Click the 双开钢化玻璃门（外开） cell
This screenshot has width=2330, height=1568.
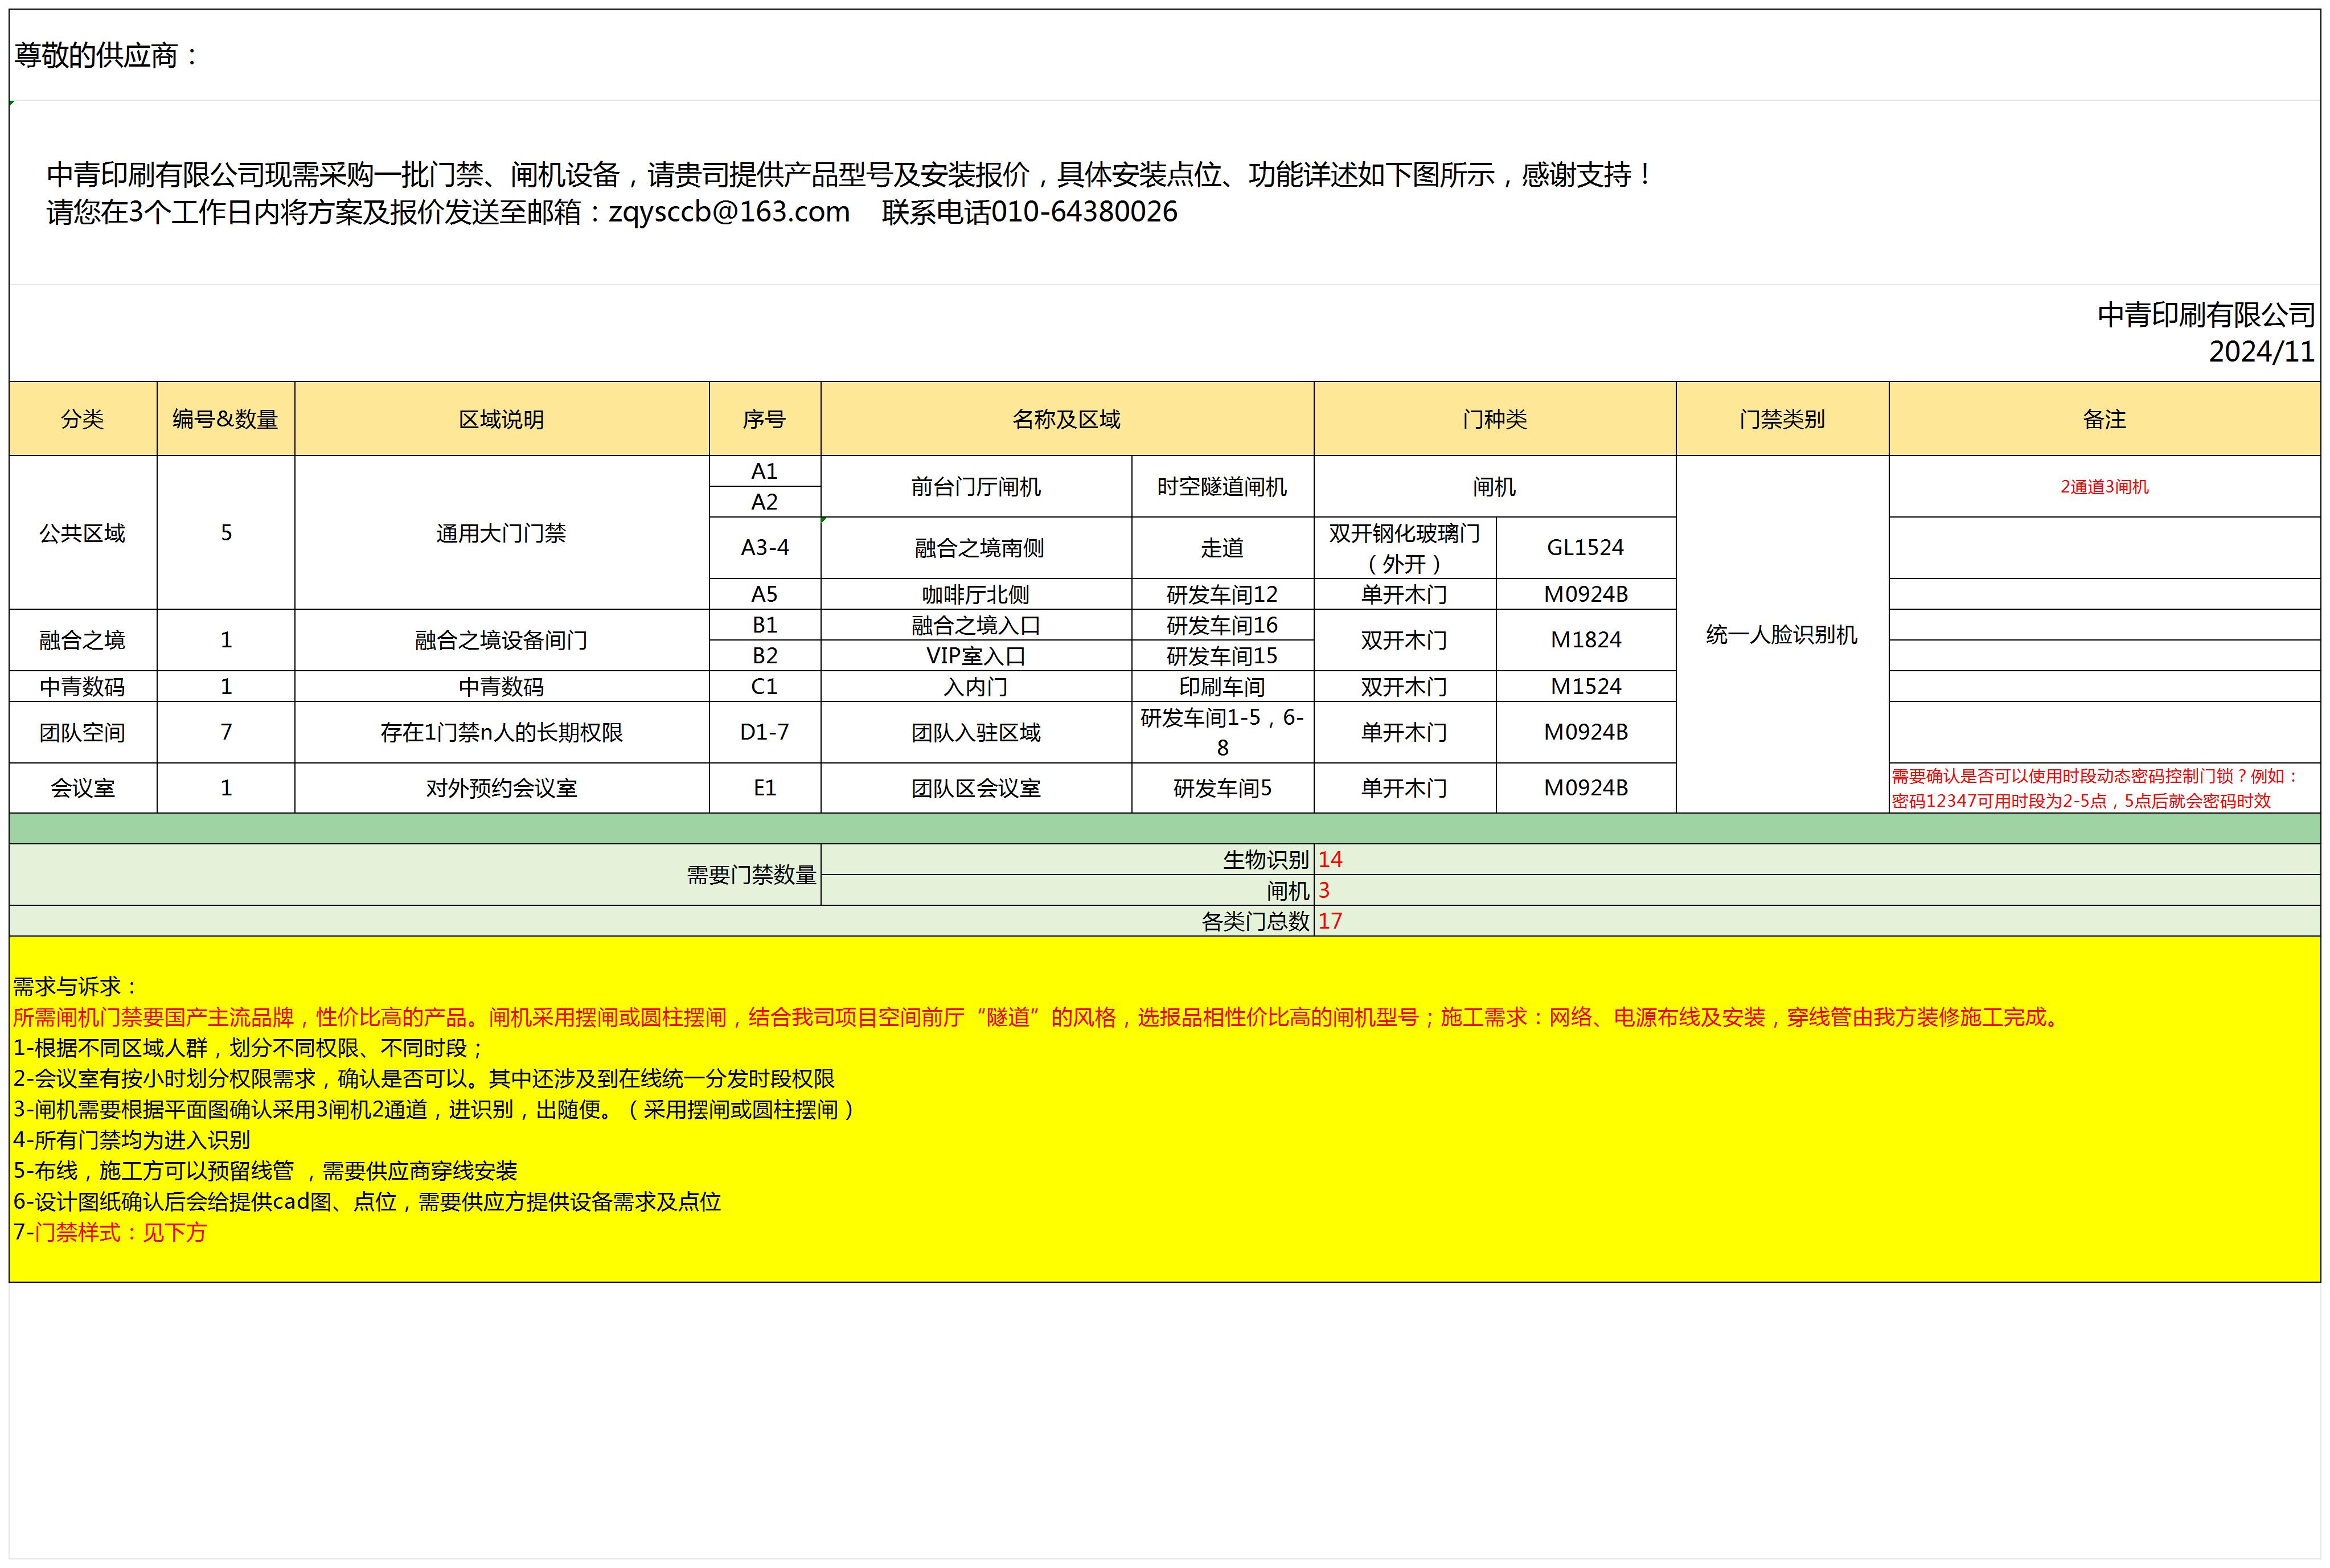point(1405,548)
